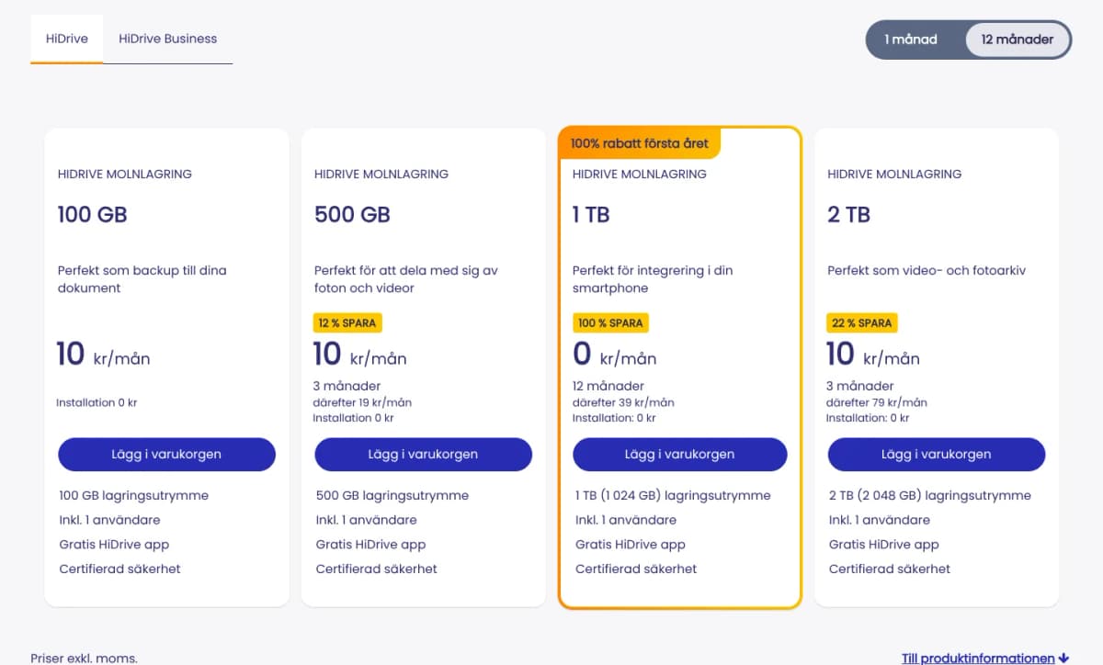Click '1 TB (1 024 GB) lagringsutrymme' line
This screenshot has width=1103, height=665.
click(x=673, y=496)
